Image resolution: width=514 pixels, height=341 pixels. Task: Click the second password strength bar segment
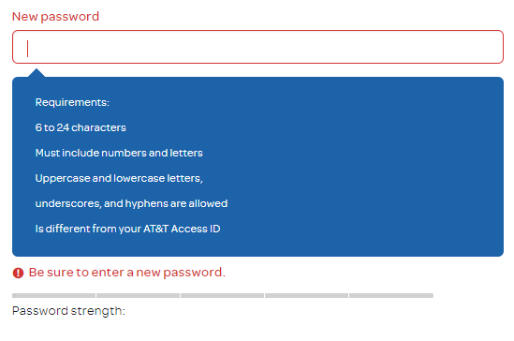138,295
